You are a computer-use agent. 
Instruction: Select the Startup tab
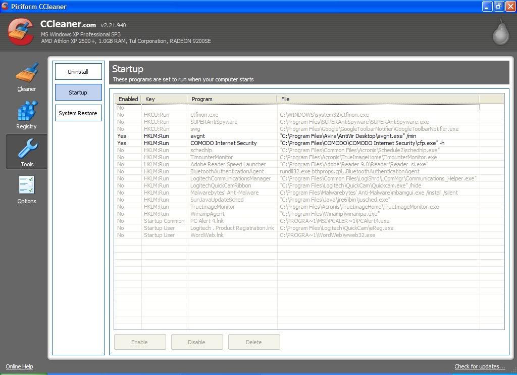tap(78, 92)
